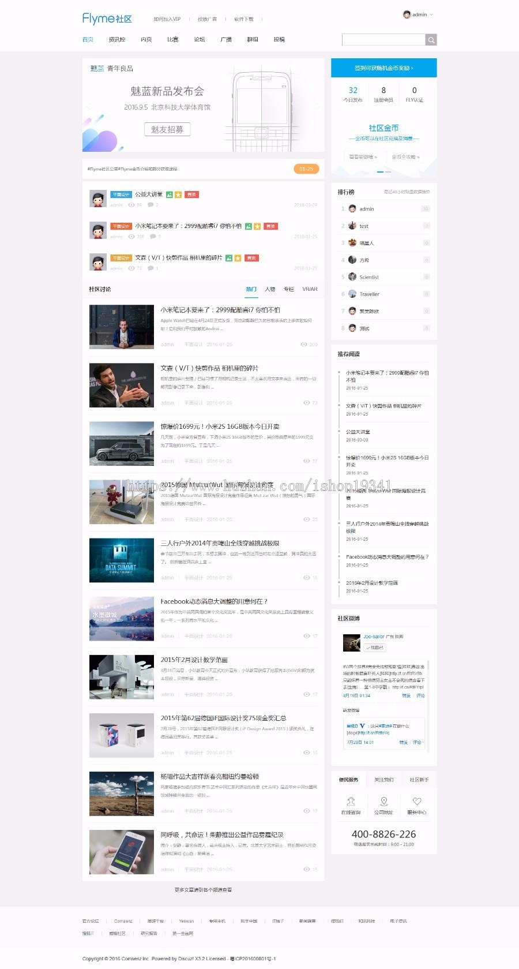
Task: Click avatar of test in ranking list
Action: click(352, 226)
